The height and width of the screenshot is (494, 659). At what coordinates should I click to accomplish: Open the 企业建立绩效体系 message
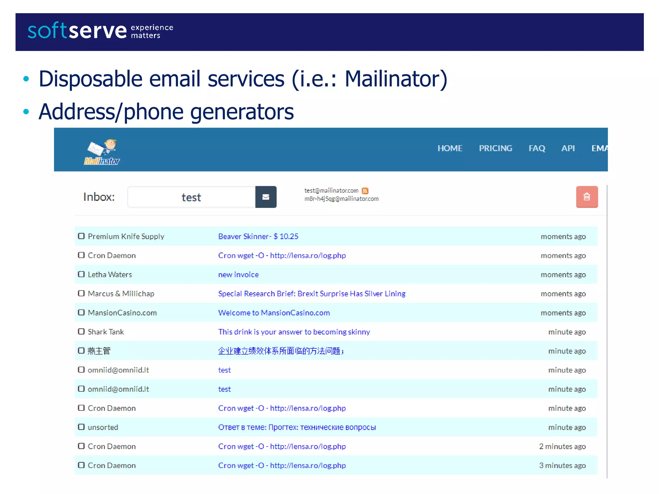[281, 351]
